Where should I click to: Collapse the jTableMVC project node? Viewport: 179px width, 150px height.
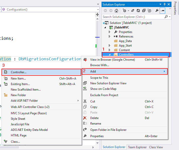105,27
